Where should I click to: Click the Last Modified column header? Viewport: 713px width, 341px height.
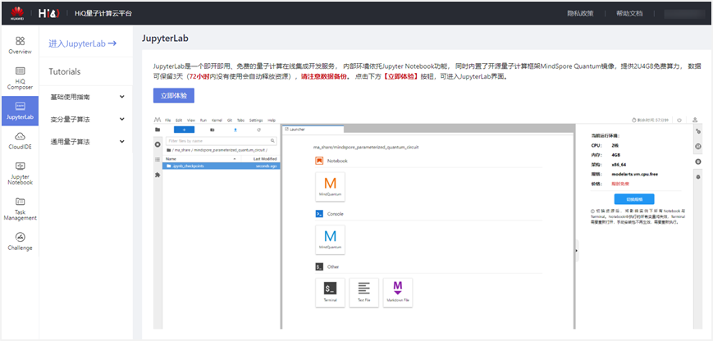point(265,159)
